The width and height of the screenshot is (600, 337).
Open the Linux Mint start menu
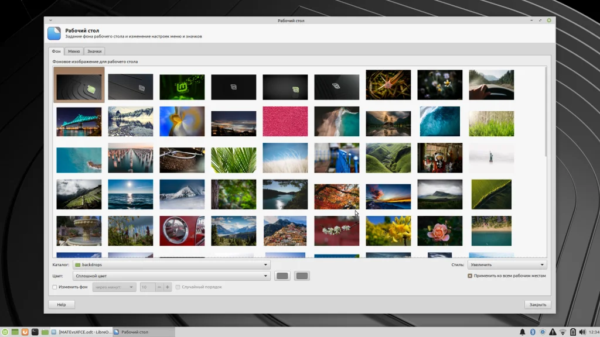(x=5, y=332)
